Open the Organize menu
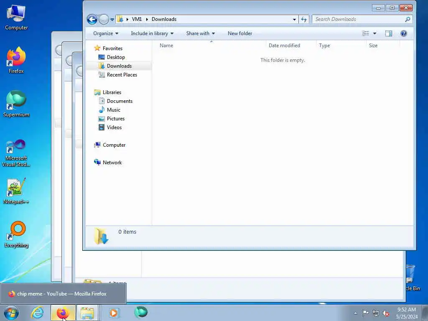The height and width of the screenshot is (321, 428). point(106,33)
